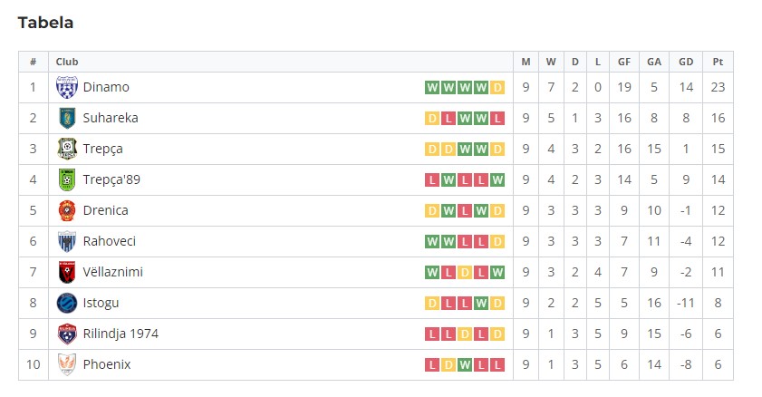Click the Rilindja 1974 crest
Image resolution: width=762 pixels, height=397 pixels.
tap(66, 334)
